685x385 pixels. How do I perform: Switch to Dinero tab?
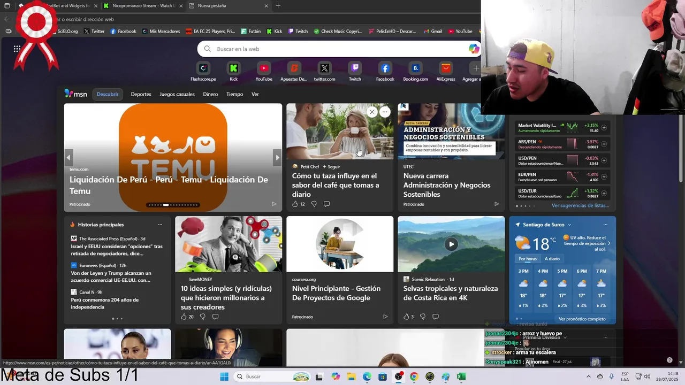(210, 94)
